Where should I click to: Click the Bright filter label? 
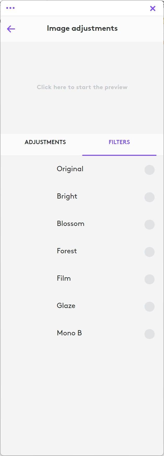(x=67, y=196)
